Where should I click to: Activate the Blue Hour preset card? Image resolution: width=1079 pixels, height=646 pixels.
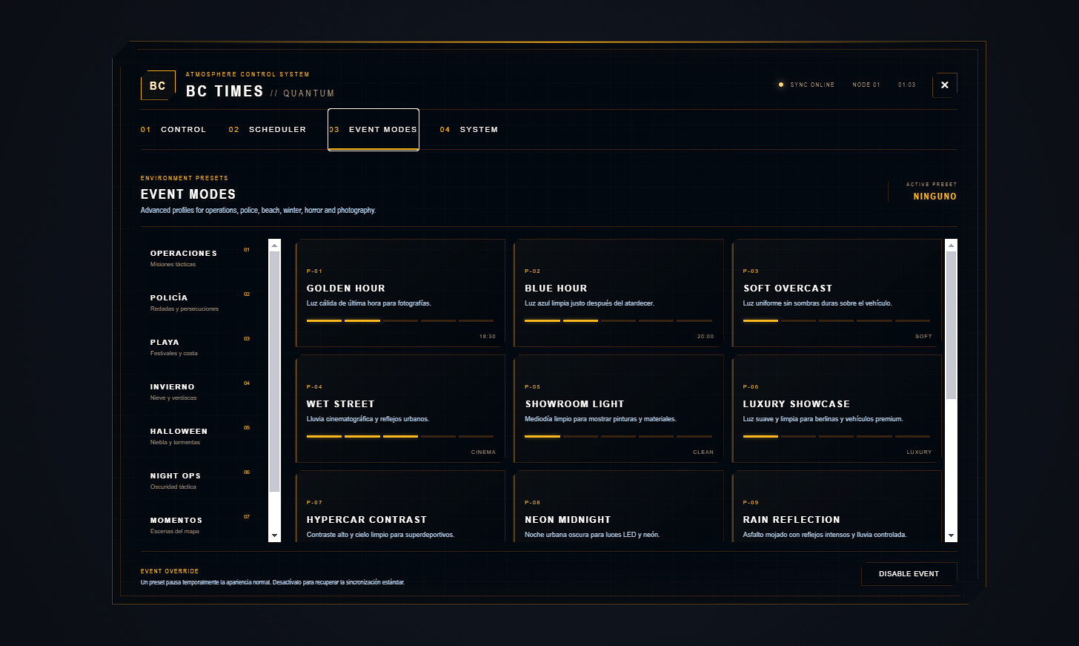(x=619, y=293)
